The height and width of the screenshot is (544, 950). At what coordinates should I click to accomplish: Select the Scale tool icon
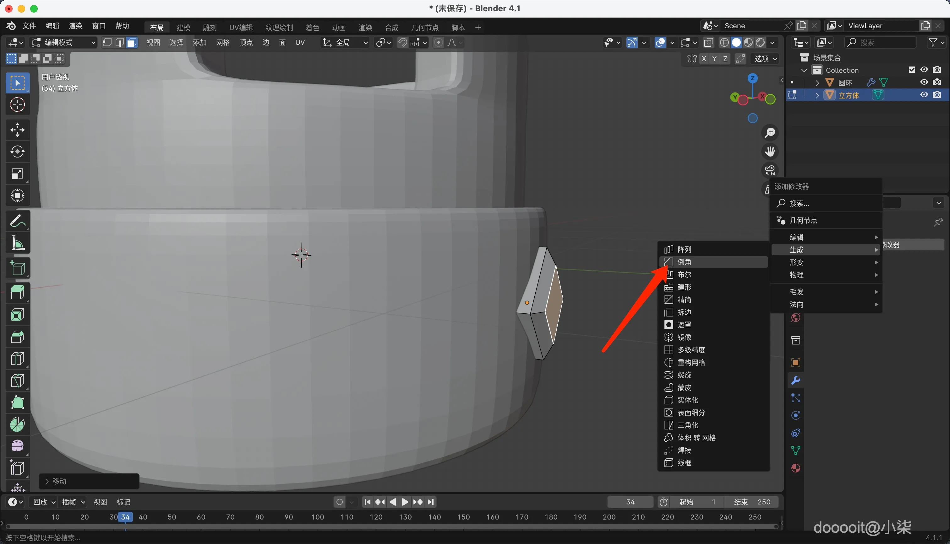point(17,174)
